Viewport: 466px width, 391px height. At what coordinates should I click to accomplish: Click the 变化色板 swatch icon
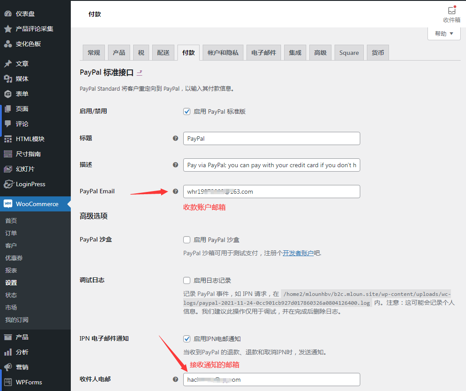pos(8,44)
